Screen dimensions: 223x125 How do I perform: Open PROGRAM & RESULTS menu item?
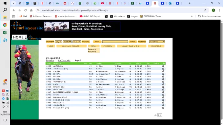71,46
